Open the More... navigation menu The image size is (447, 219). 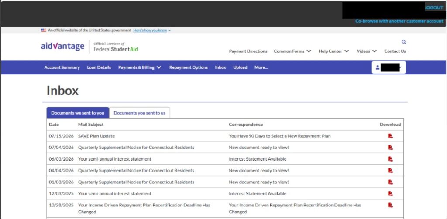tap(261, 67)
